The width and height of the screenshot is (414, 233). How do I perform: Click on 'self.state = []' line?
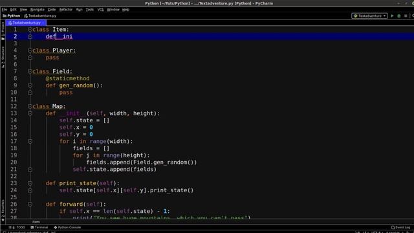pyautogui.click(x=84, y=120)
